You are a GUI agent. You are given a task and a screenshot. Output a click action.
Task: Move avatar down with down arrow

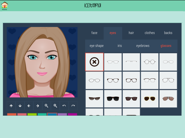click(20, 106)
